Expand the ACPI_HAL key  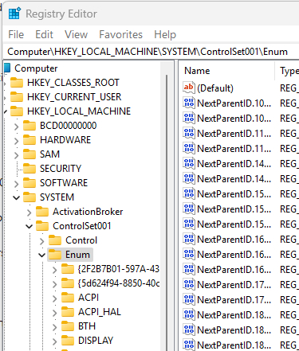tap(55, 313)
